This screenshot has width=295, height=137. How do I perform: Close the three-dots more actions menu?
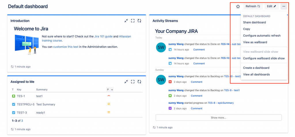coord(284,6)
